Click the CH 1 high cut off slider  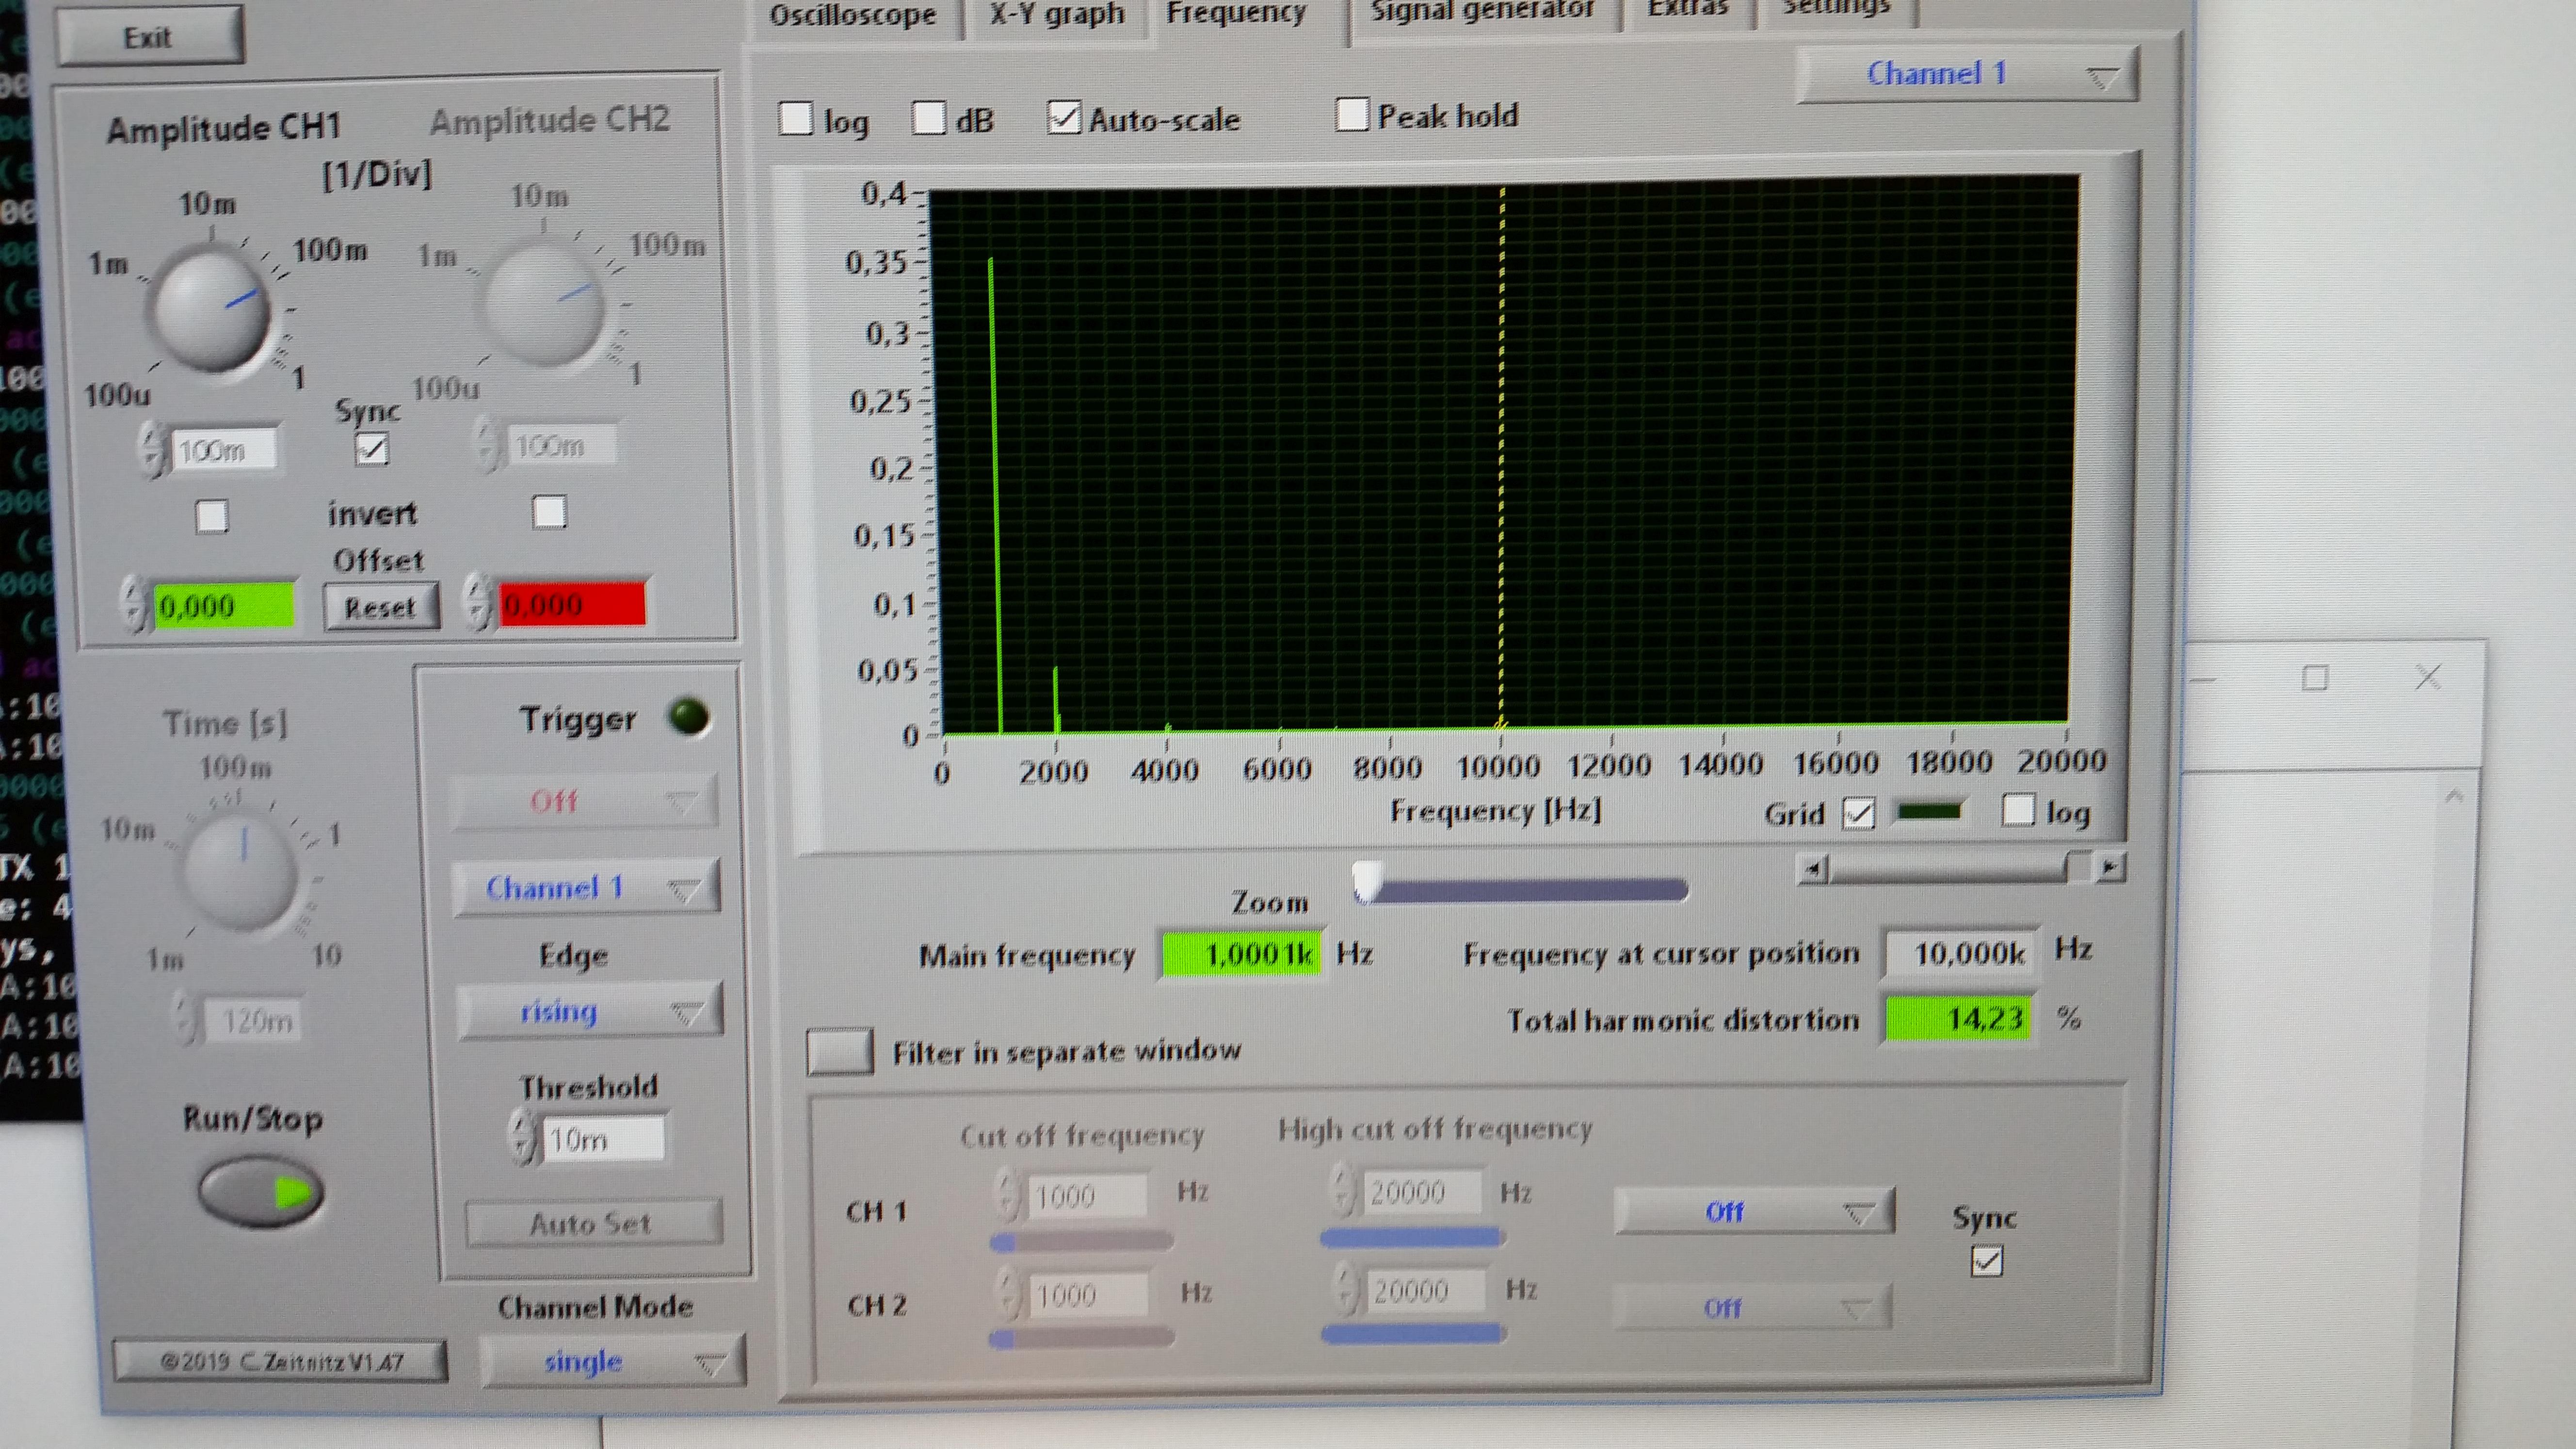tap(1413, 1238)
